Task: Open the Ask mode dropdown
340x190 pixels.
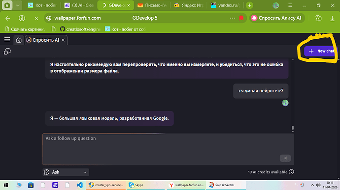Action: pos(66,172)
